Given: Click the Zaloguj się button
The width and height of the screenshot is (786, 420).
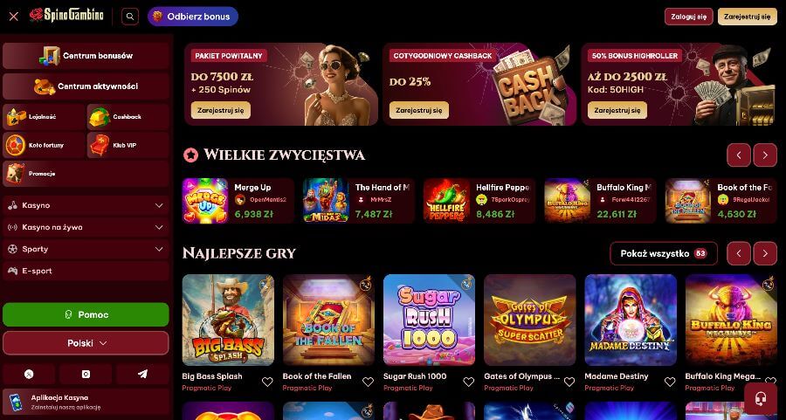Looking at the screenshot, I should 689,17.
